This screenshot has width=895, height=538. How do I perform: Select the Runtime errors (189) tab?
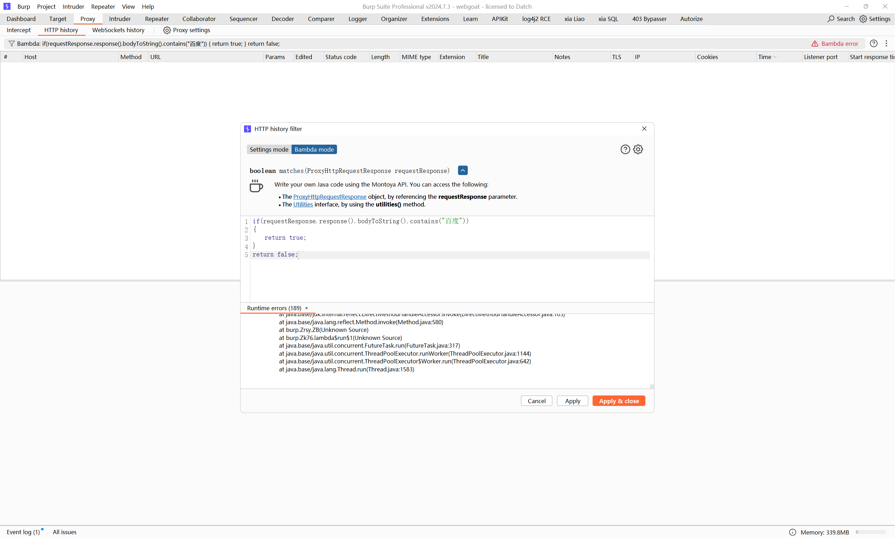tap(274, 308)
